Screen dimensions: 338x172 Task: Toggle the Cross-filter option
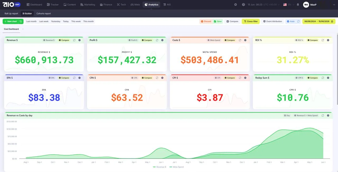pyautogui.click(x=251, y=21)
